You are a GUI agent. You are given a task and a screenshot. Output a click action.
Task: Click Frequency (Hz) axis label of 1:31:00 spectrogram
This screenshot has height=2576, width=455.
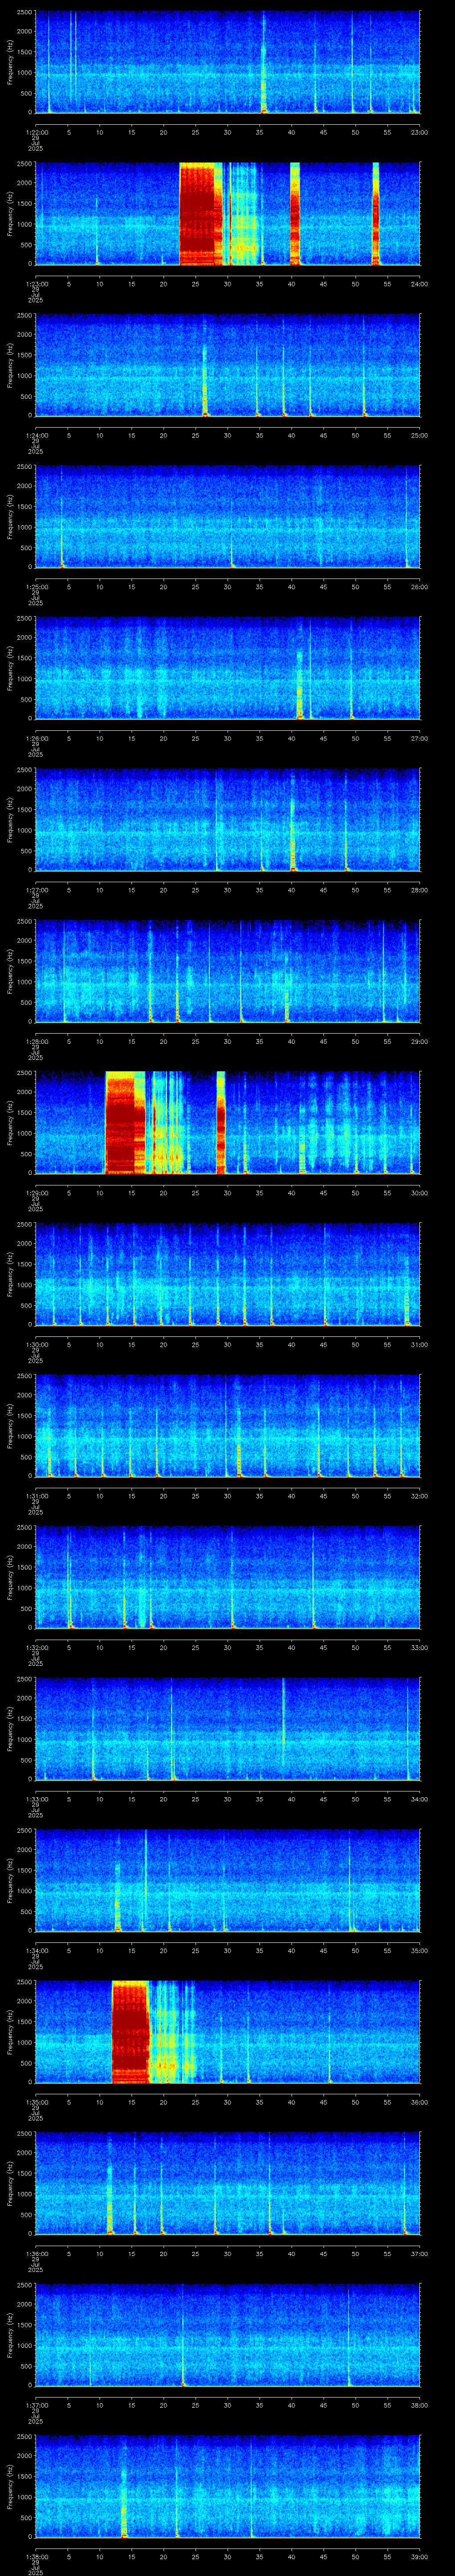click(10, 1425)
